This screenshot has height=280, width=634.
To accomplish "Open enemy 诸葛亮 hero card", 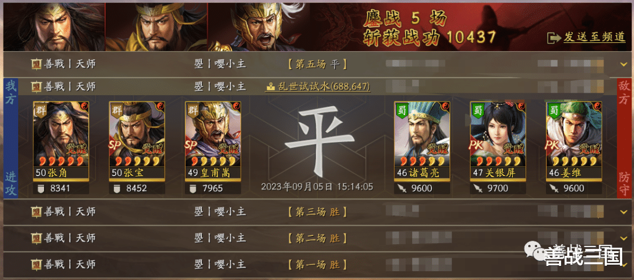I will click(x=422, y=140).
